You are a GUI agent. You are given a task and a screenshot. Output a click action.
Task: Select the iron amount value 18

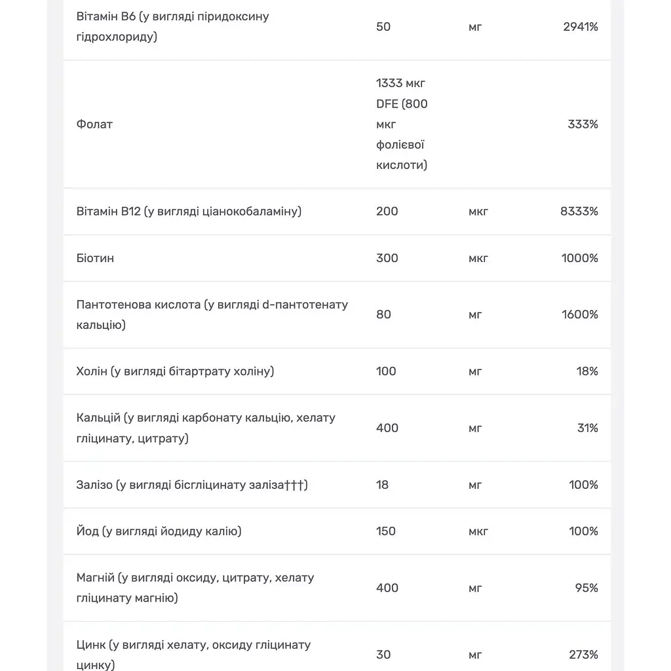point(382,485)
